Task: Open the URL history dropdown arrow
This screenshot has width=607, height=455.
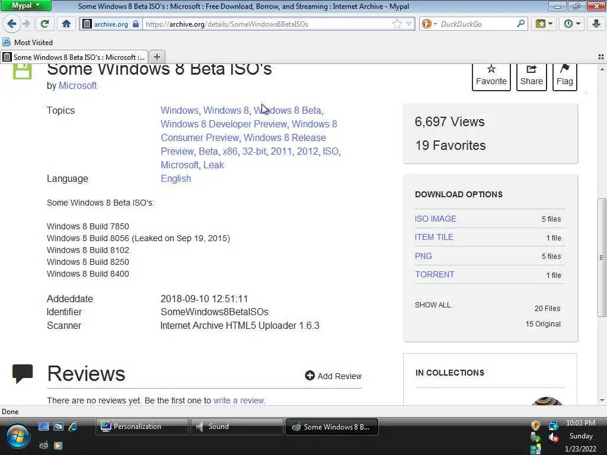Action: pos(408,24)
